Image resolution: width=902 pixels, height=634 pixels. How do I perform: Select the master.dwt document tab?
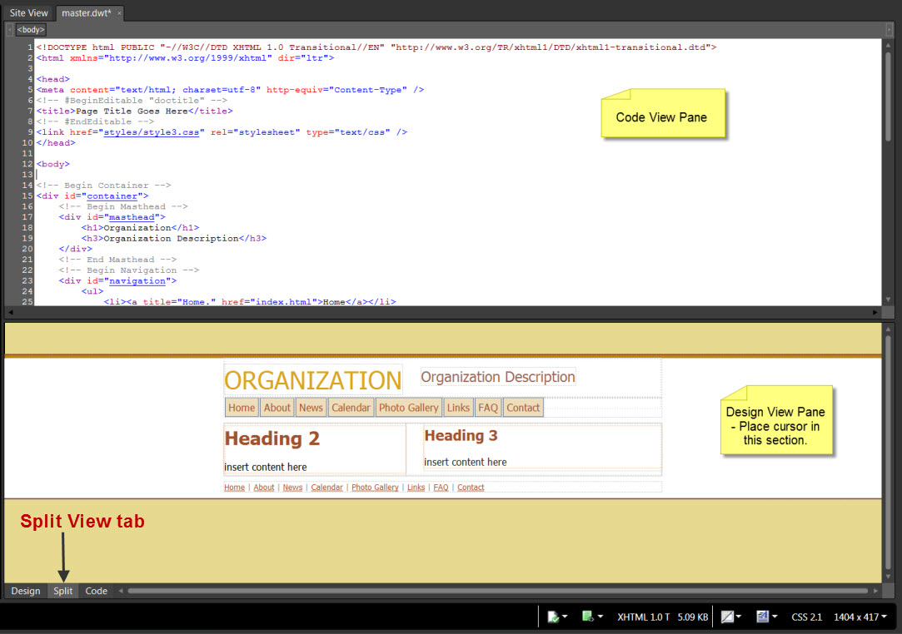pyautogui.click(x=86, y=12)
